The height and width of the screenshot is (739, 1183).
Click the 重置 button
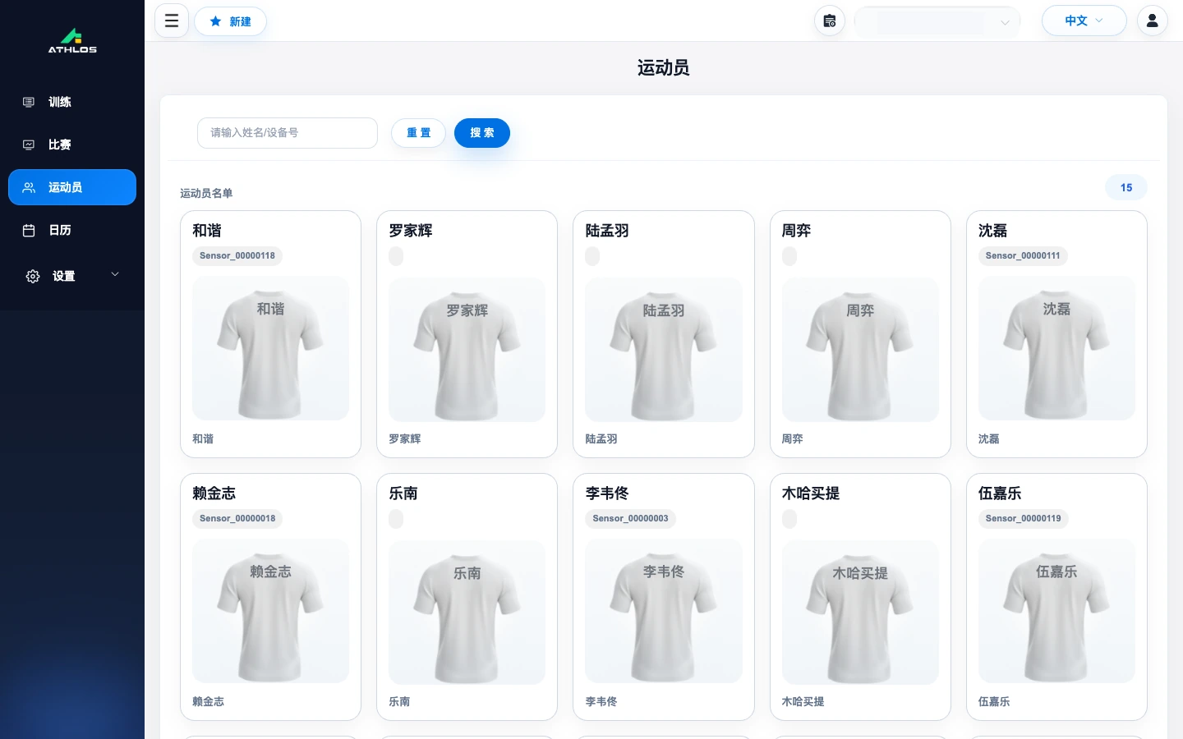coord(418,133)
